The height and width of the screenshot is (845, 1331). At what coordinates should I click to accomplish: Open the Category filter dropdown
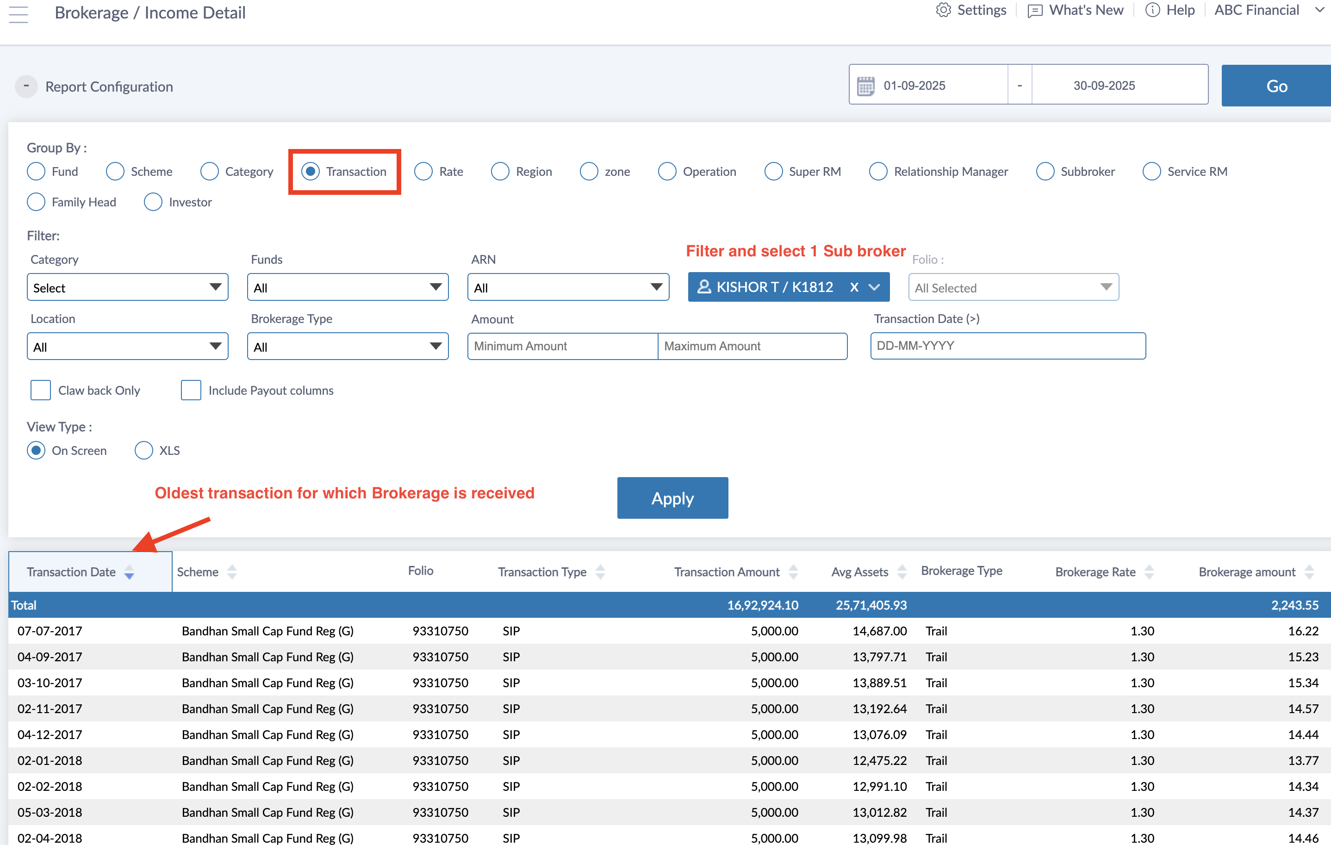pyautogui.click(x=127, y=287)
